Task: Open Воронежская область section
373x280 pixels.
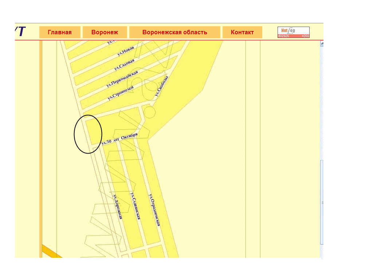Action: (x=174, y=32)
